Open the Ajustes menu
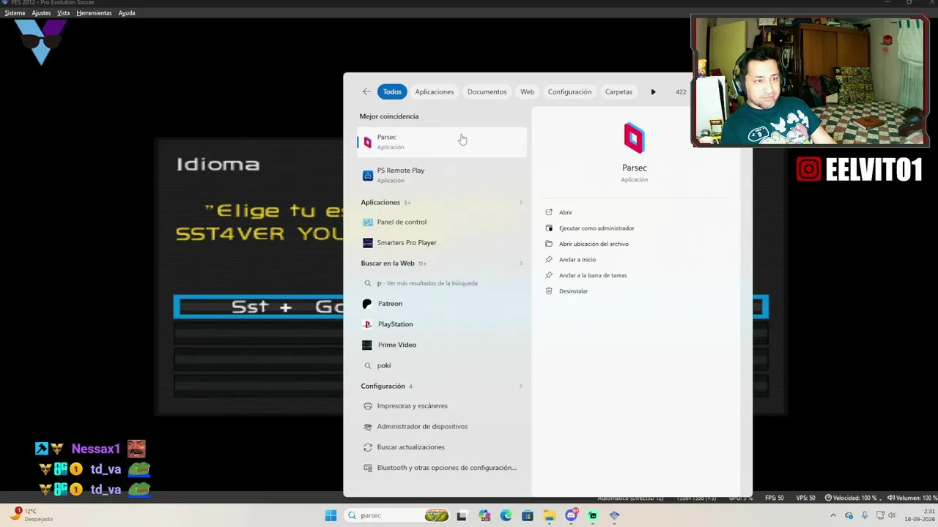This screenshot has width=938, height=527. tap(41, 13)
